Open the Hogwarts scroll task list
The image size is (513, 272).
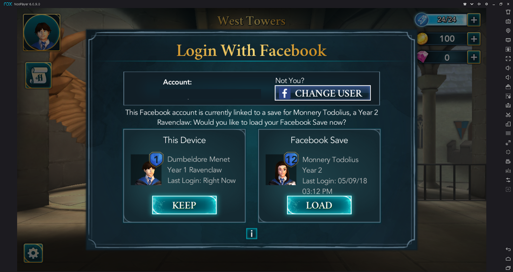[x=38, y=76]
